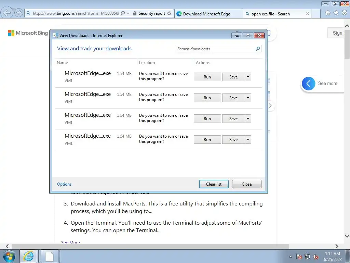View the Security report lock icon
The image size is (350, 263).
click(135, 13)
